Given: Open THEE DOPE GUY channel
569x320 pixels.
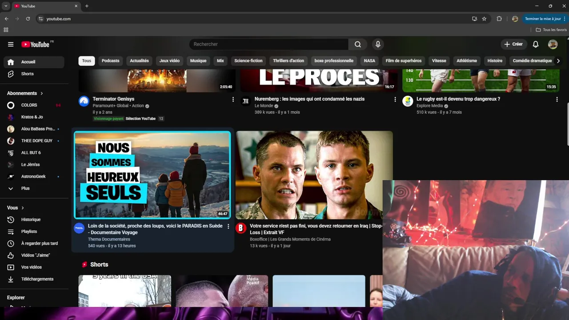Looking at the screenshot, I should point(34,140).
